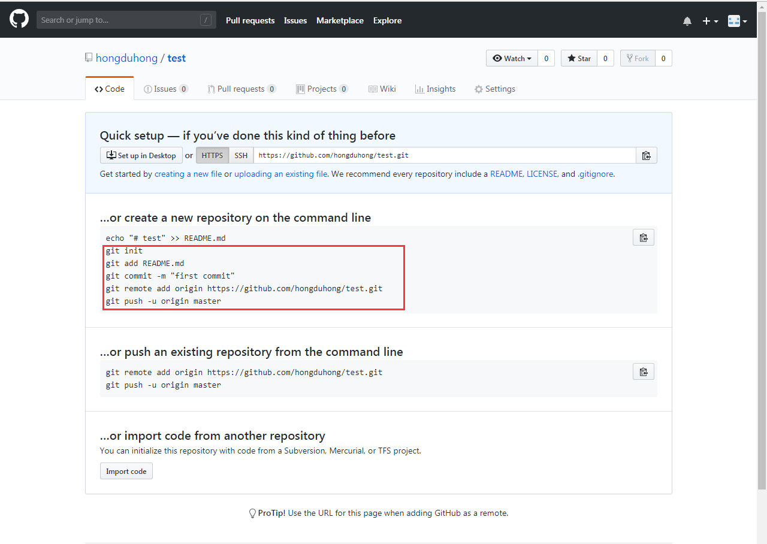Screen dimensions: 767x544
Task: Switch to the repository Issues tab
Action: [x=166, y=89]
